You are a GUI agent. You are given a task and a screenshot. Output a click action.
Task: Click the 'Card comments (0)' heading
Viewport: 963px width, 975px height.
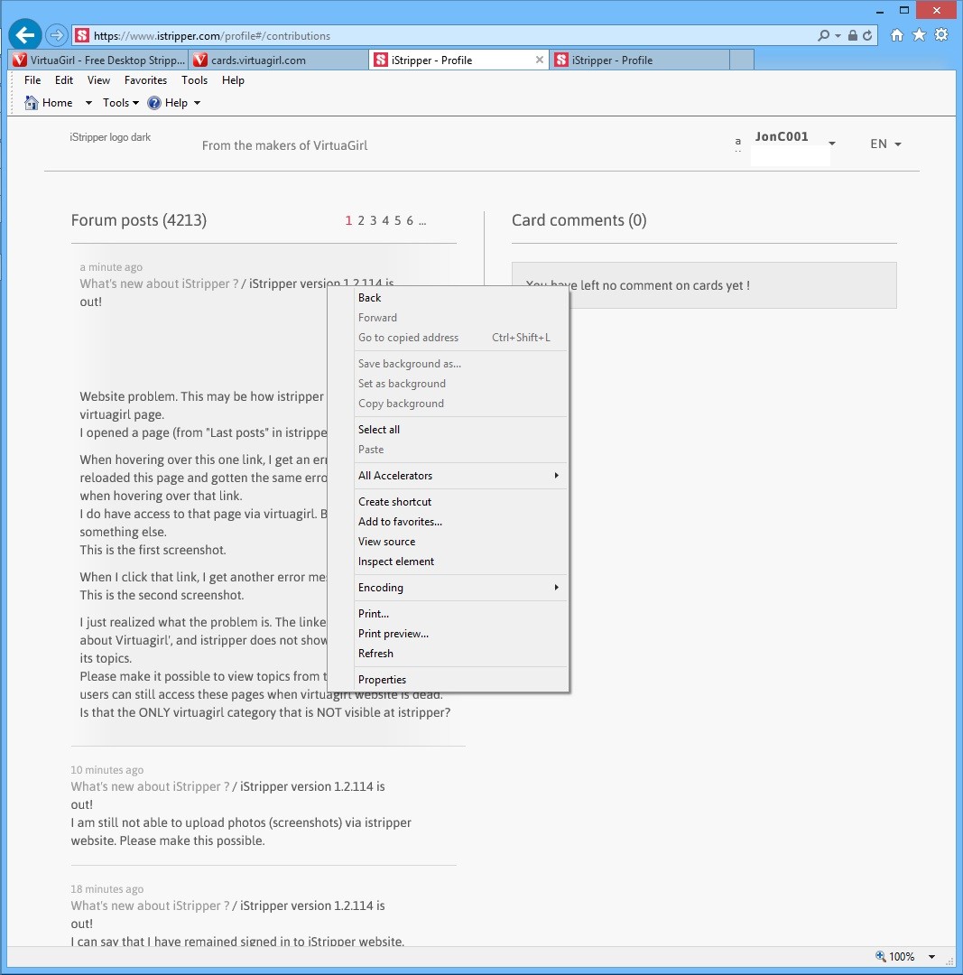(579, 220)
